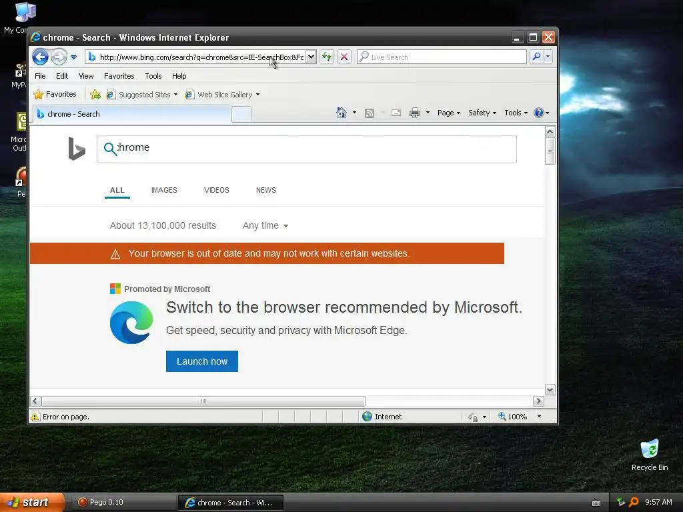The height and width of the screenshot is (512, 683).
Task: Click the Bing search magnifier icon
Action: (x=110, y=149)
